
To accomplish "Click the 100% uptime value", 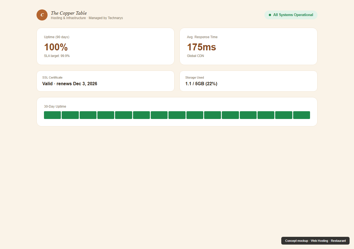I will 56,47.
